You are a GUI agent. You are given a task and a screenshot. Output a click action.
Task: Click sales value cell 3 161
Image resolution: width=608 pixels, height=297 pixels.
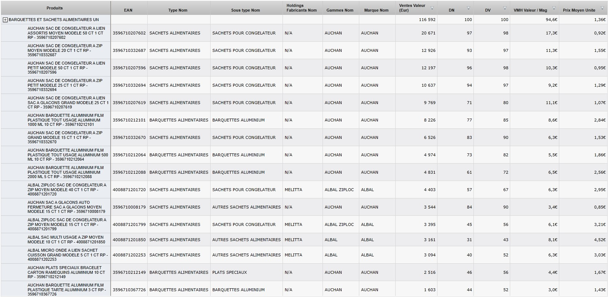(429, 240)
